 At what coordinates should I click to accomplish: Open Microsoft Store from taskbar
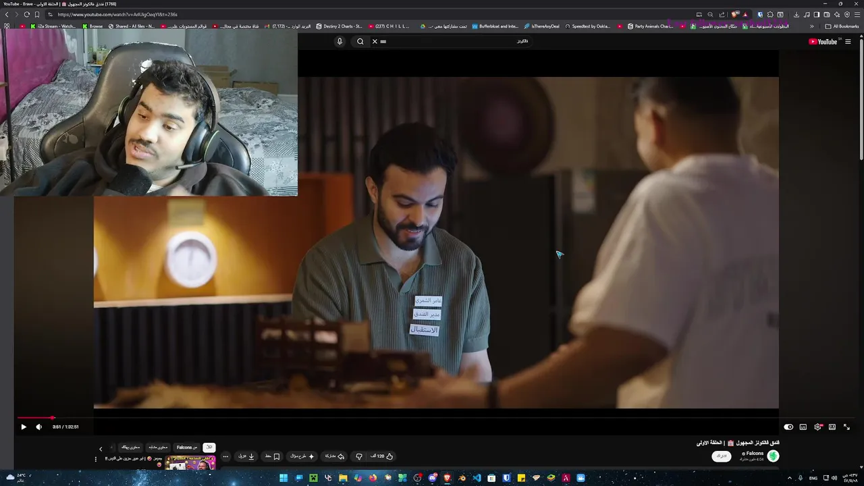tap(491, 478)
